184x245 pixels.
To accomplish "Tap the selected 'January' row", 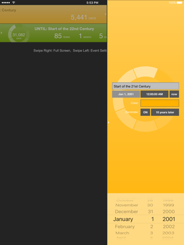I will pyautogui.click(x=123, y=219).
